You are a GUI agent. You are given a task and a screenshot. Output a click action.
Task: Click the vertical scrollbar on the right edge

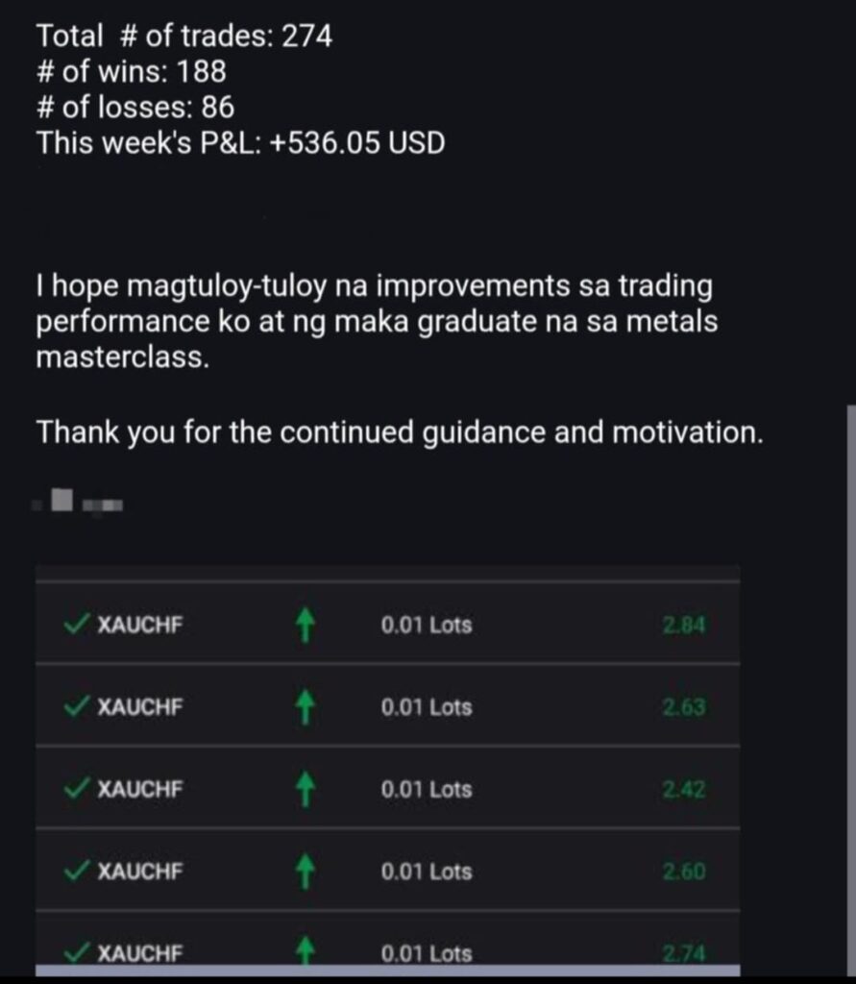[x=849, y=673]
